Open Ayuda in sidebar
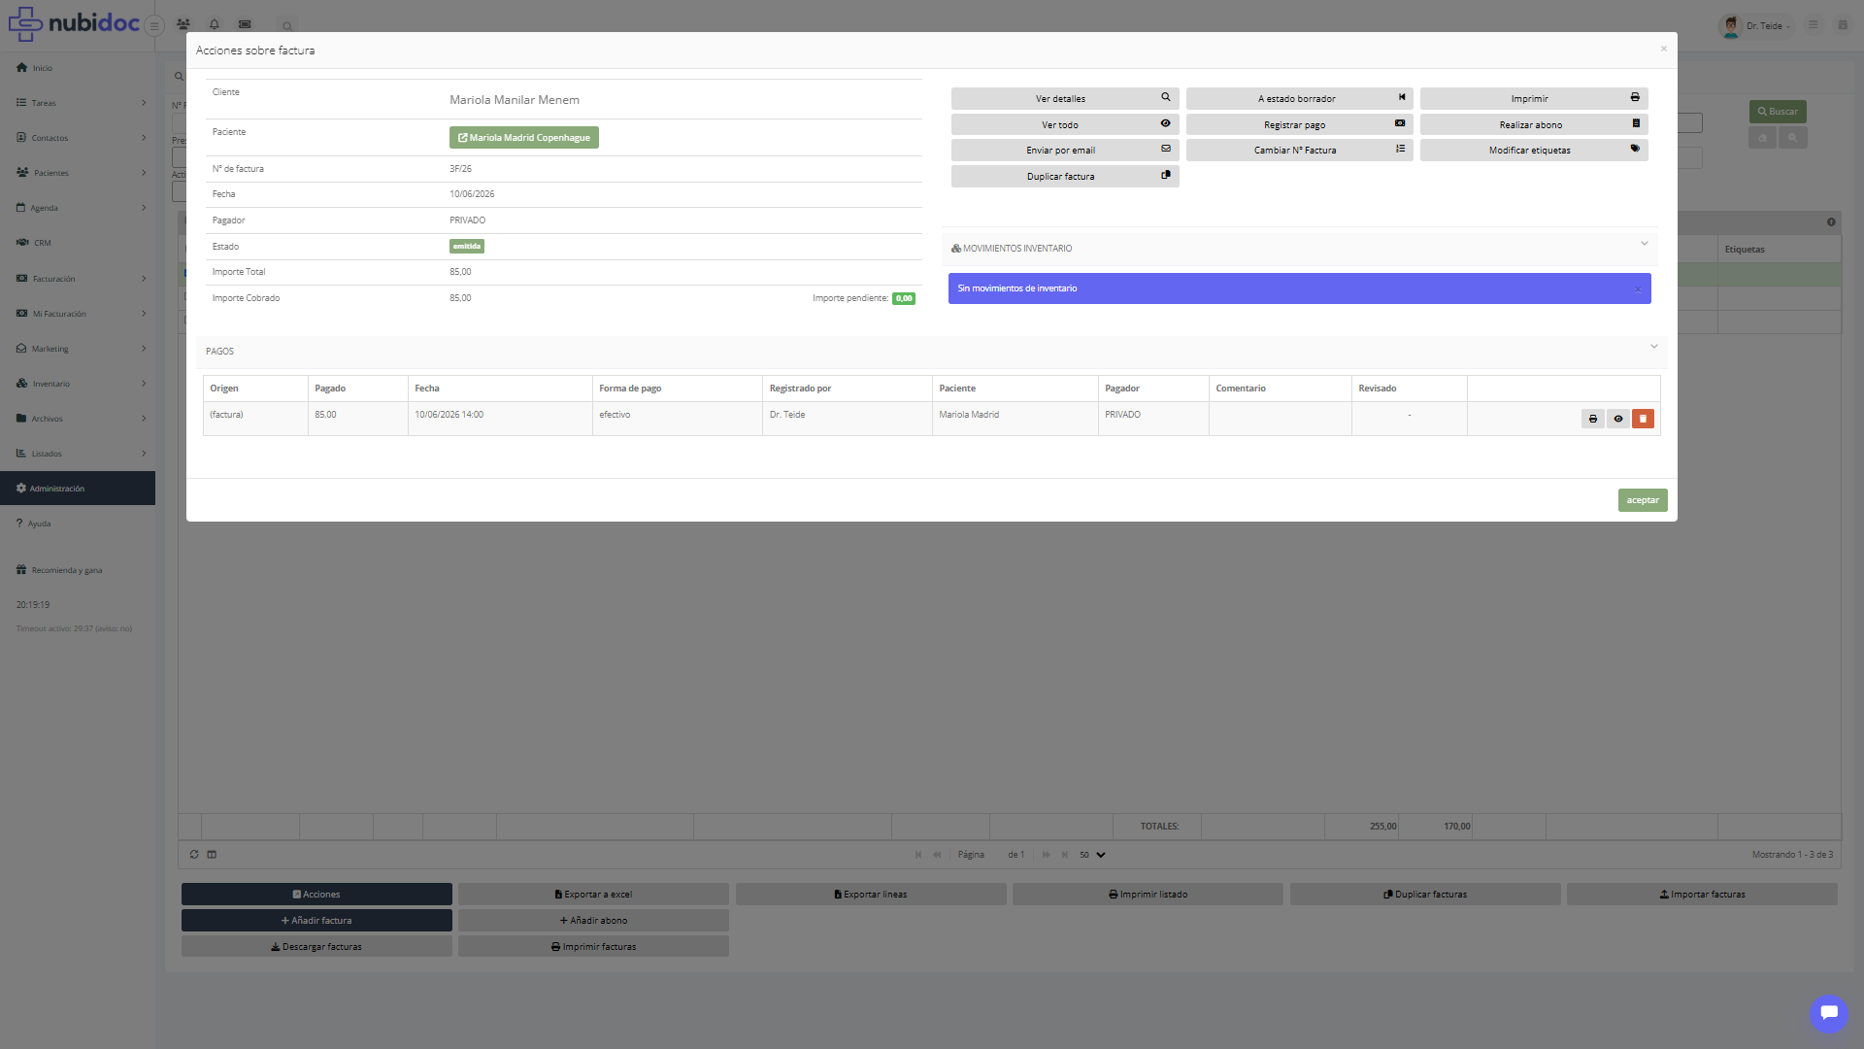Viewport: 1864px width, 1049px height. [78, 524]
